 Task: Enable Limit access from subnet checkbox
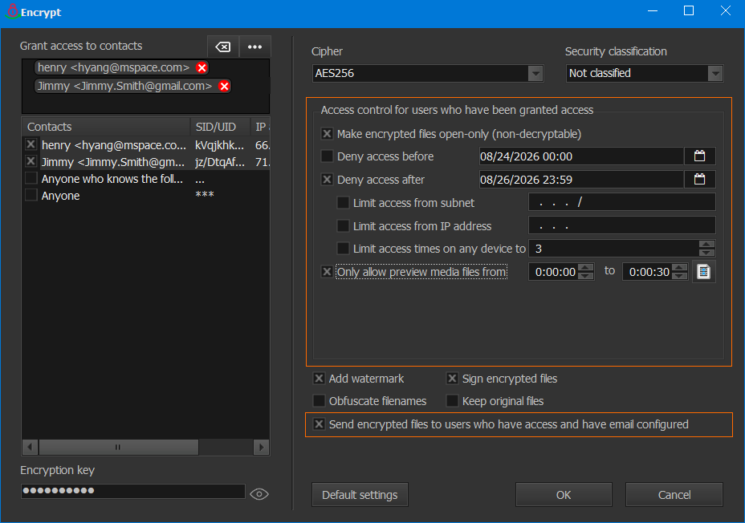(x=343, y=202)
